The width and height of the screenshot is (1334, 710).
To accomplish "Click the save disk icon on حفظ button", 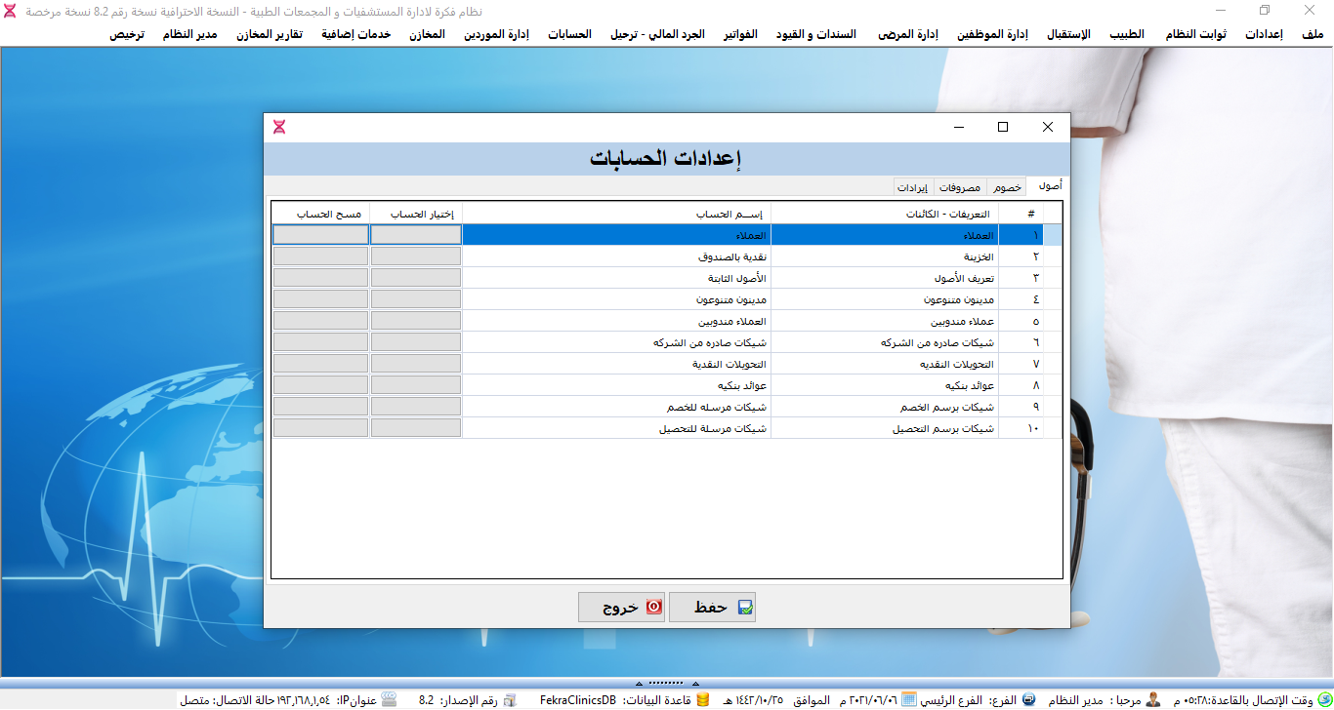I will coord(745,608).
